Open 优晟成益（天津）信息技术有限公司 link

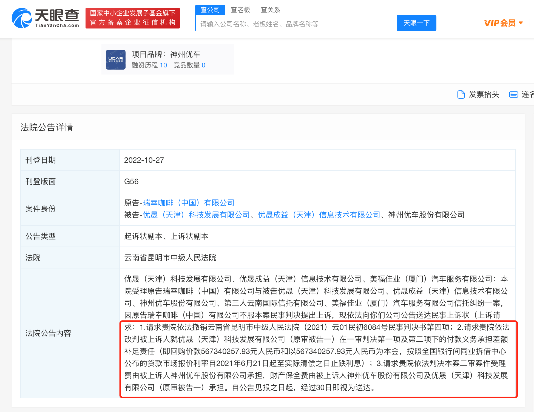319,215
